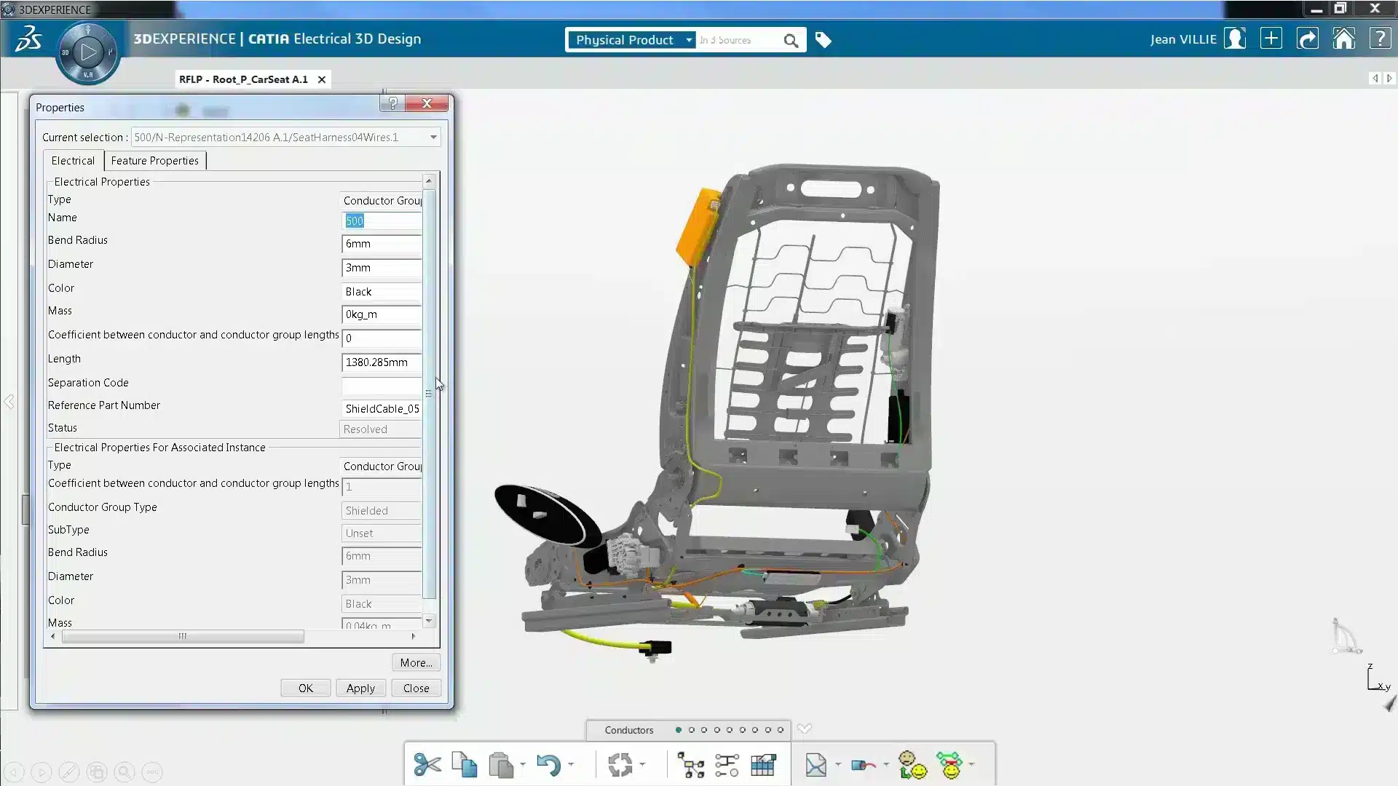Select the Paste tool

502,764
